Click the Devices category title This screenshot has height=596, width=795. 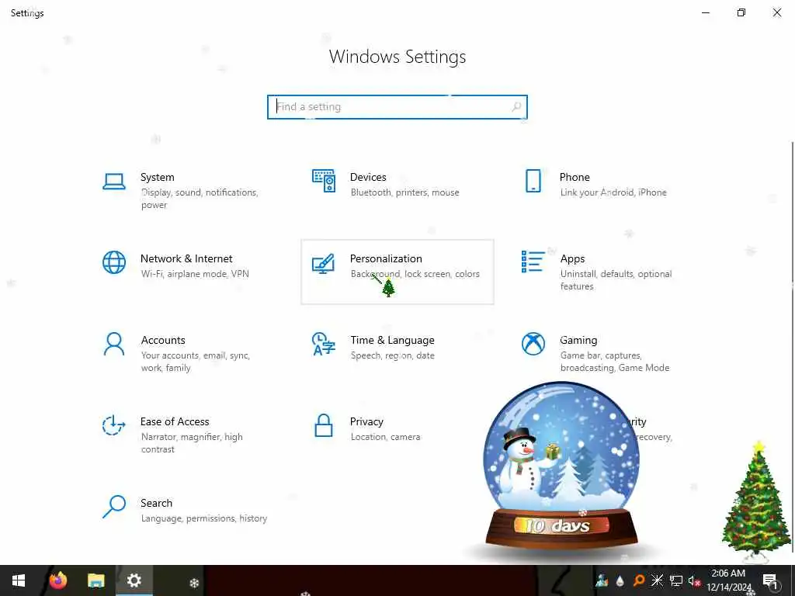pos(368,178)
